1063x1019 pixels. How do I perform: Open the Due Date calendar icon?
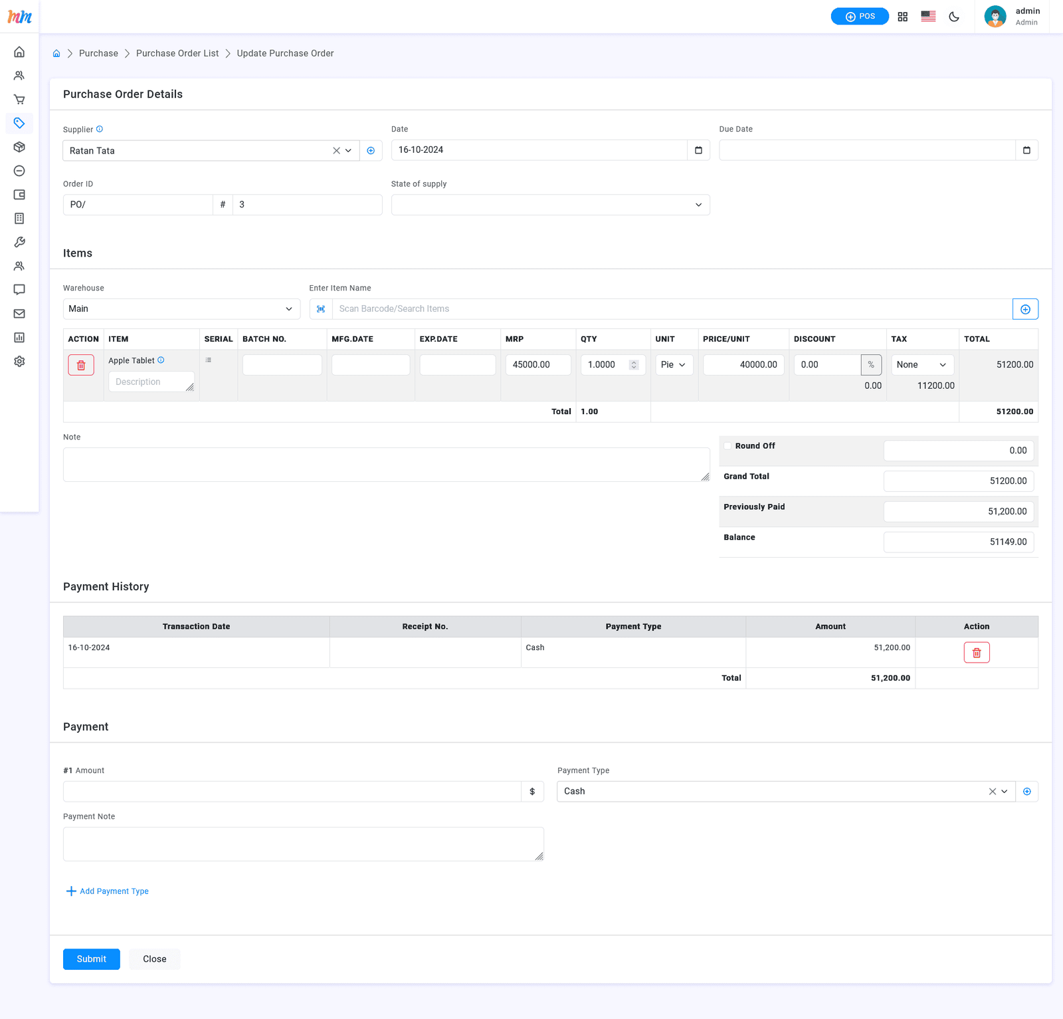click(x=1026, y=150)
